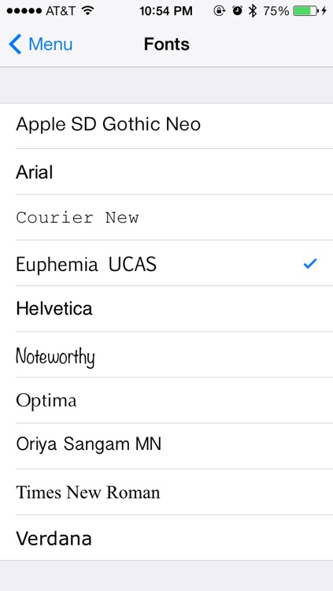
Task: Tap the 10:54 PM clock
Action: (x=166, y=11)
